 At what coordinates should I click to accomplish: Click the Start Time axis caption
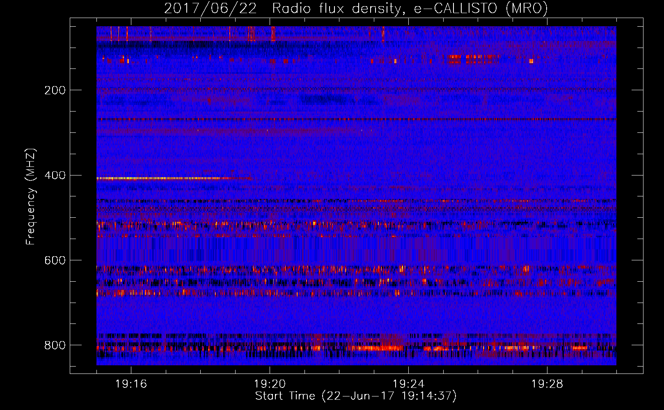[x=356, y=396]
